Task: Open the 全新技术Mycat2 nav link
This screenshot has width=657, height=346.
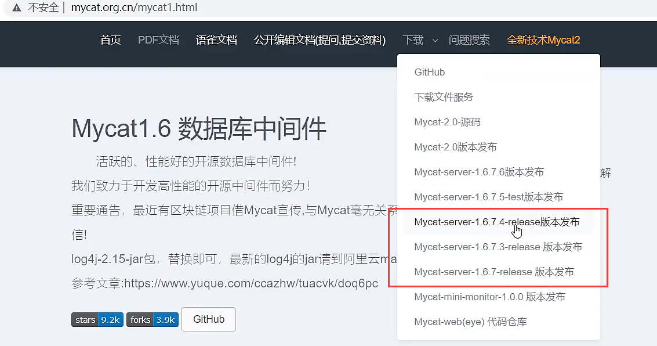Action: [x=543, y=40]
